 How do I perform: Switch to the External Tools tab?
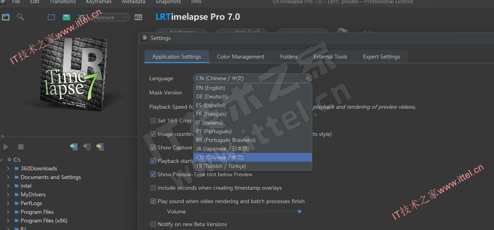click(330, 57)
